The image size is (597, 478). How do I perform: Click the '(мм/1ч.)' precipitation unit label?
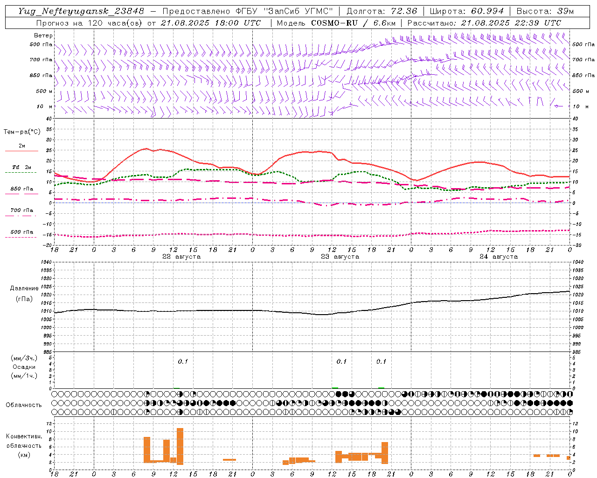point(24,376)
